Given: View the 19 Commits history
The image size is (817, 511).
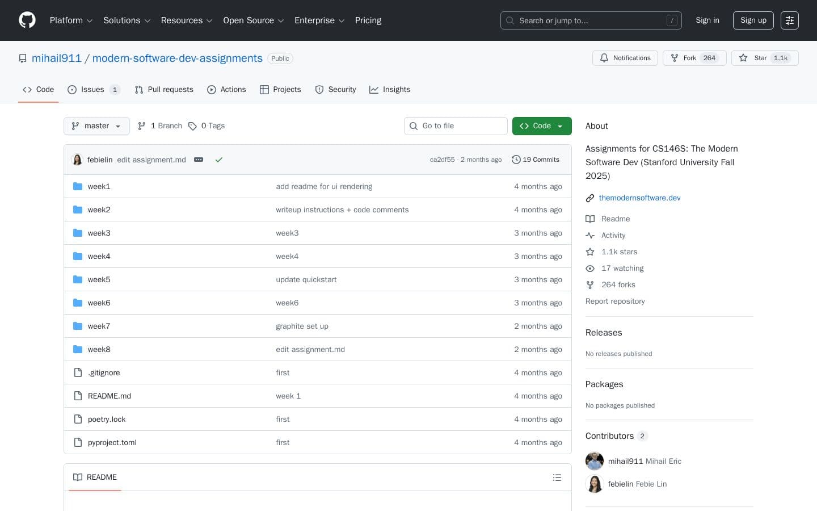Looking at the screenshot, I should point(536,160).
